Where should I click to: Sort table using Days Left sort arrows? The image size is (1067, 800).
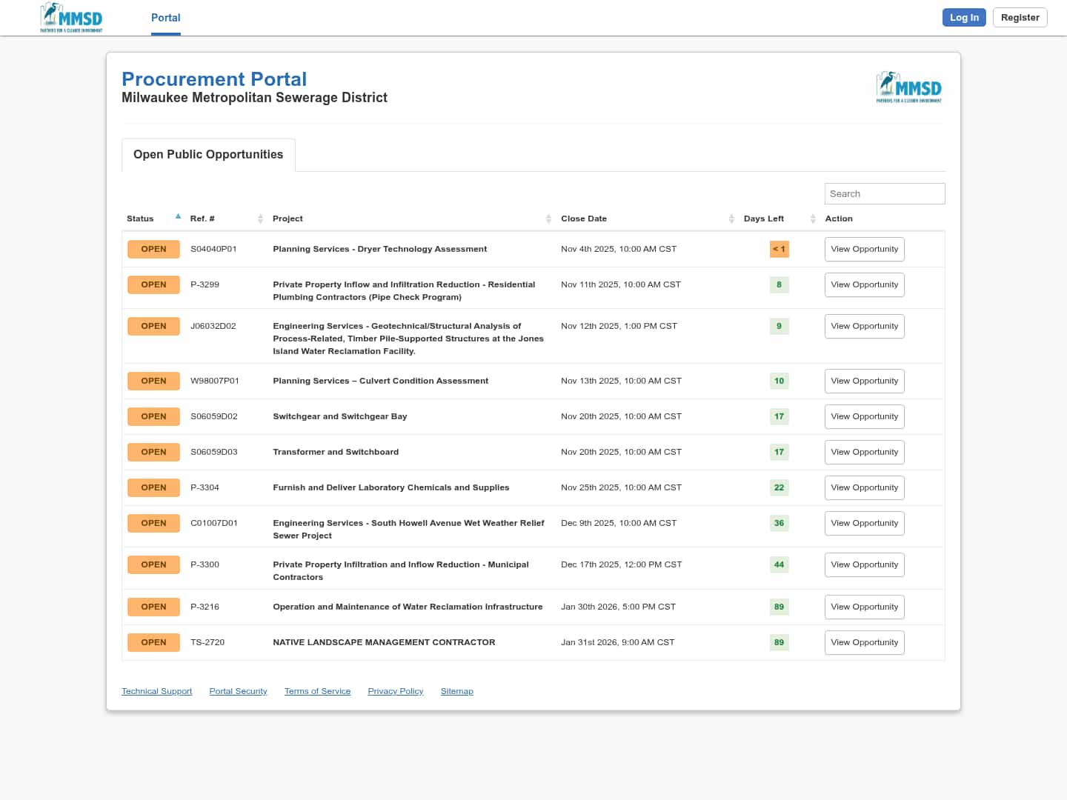[813, 219]
